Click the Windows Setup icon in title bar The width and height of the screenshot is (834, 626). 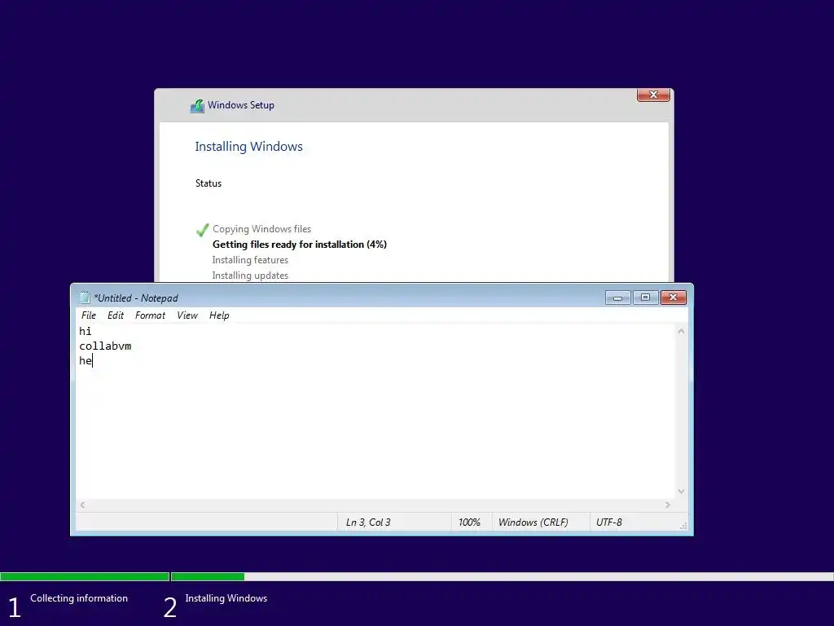[197, 105]
